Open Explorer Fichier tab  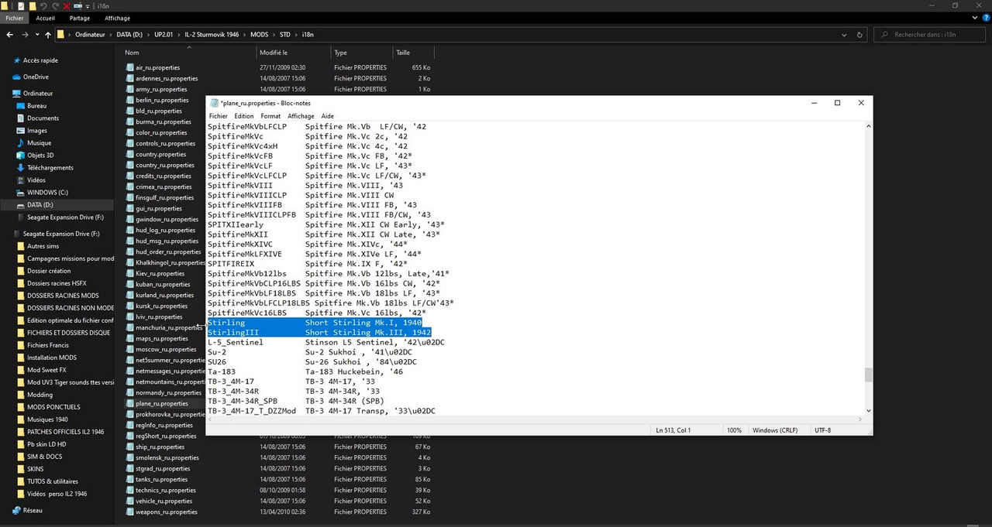(15, 18)
